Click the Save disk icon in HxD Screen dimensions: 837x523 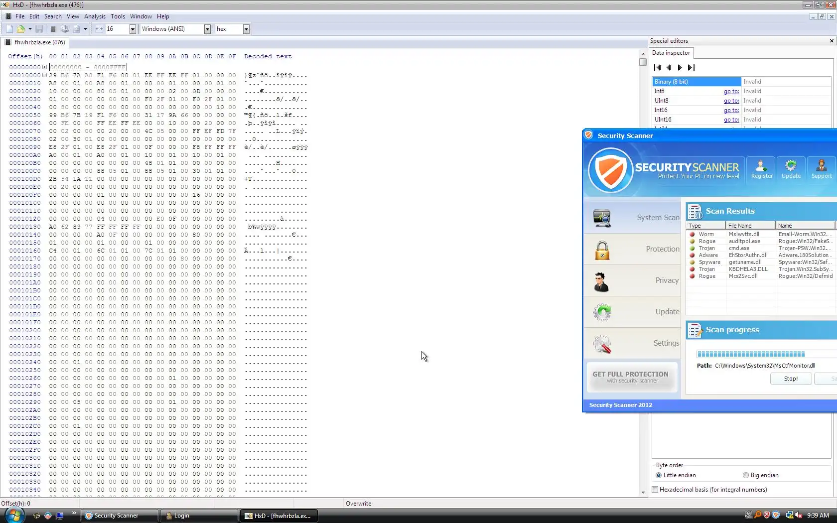pos(39,29)
